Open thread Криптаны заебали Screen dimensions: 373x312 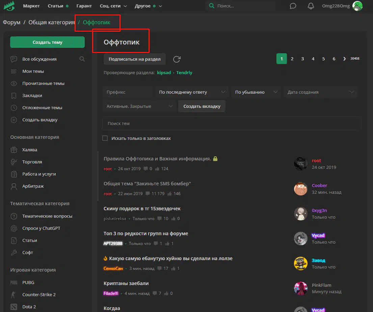[126, 283]
